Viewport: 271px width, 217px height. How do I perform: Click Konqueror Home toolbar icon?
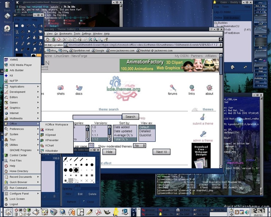[47, 39]
